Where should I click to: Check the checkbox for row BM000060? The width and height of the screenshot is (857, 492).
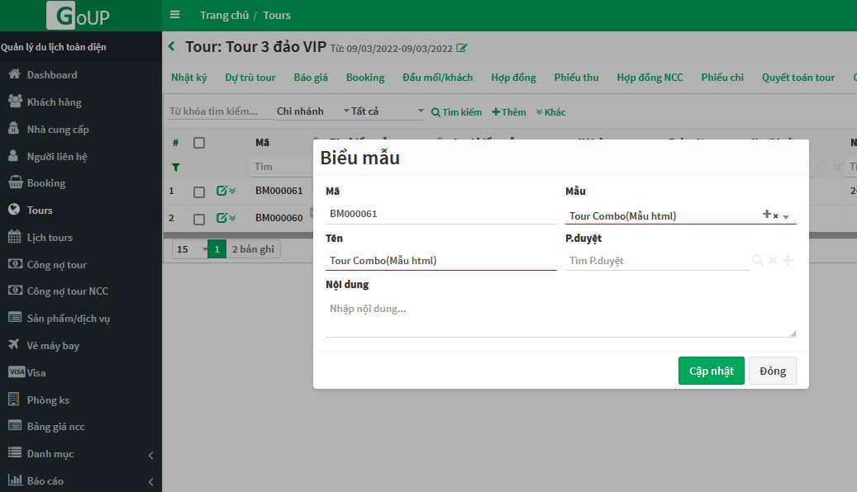pos(199,219)
